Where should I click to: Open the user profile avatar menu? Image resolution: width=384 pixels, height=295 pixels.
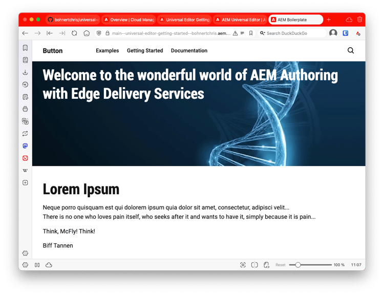[333, 33]
